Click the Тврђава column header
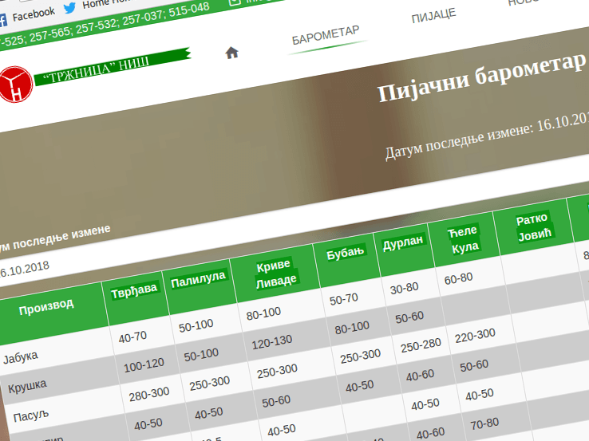This screenshot has height=441, width=589. tap(134, 287)
